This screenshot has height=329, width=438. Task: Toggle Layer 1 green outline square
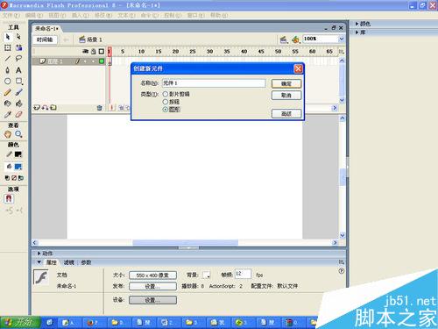(102, 61)
